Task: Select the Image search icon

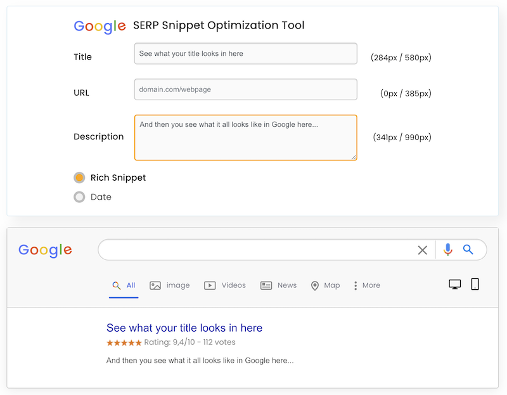Action: click(154, 285)
